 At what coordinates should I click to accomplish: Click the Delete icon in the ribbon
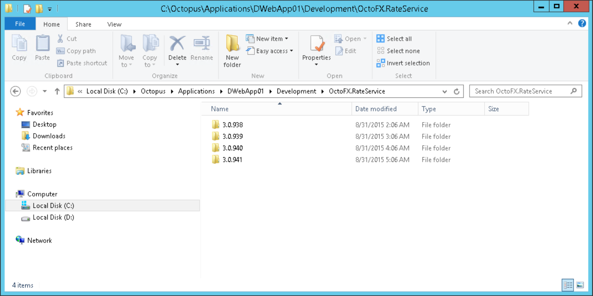pyautogui.click(x=177, y=45)
